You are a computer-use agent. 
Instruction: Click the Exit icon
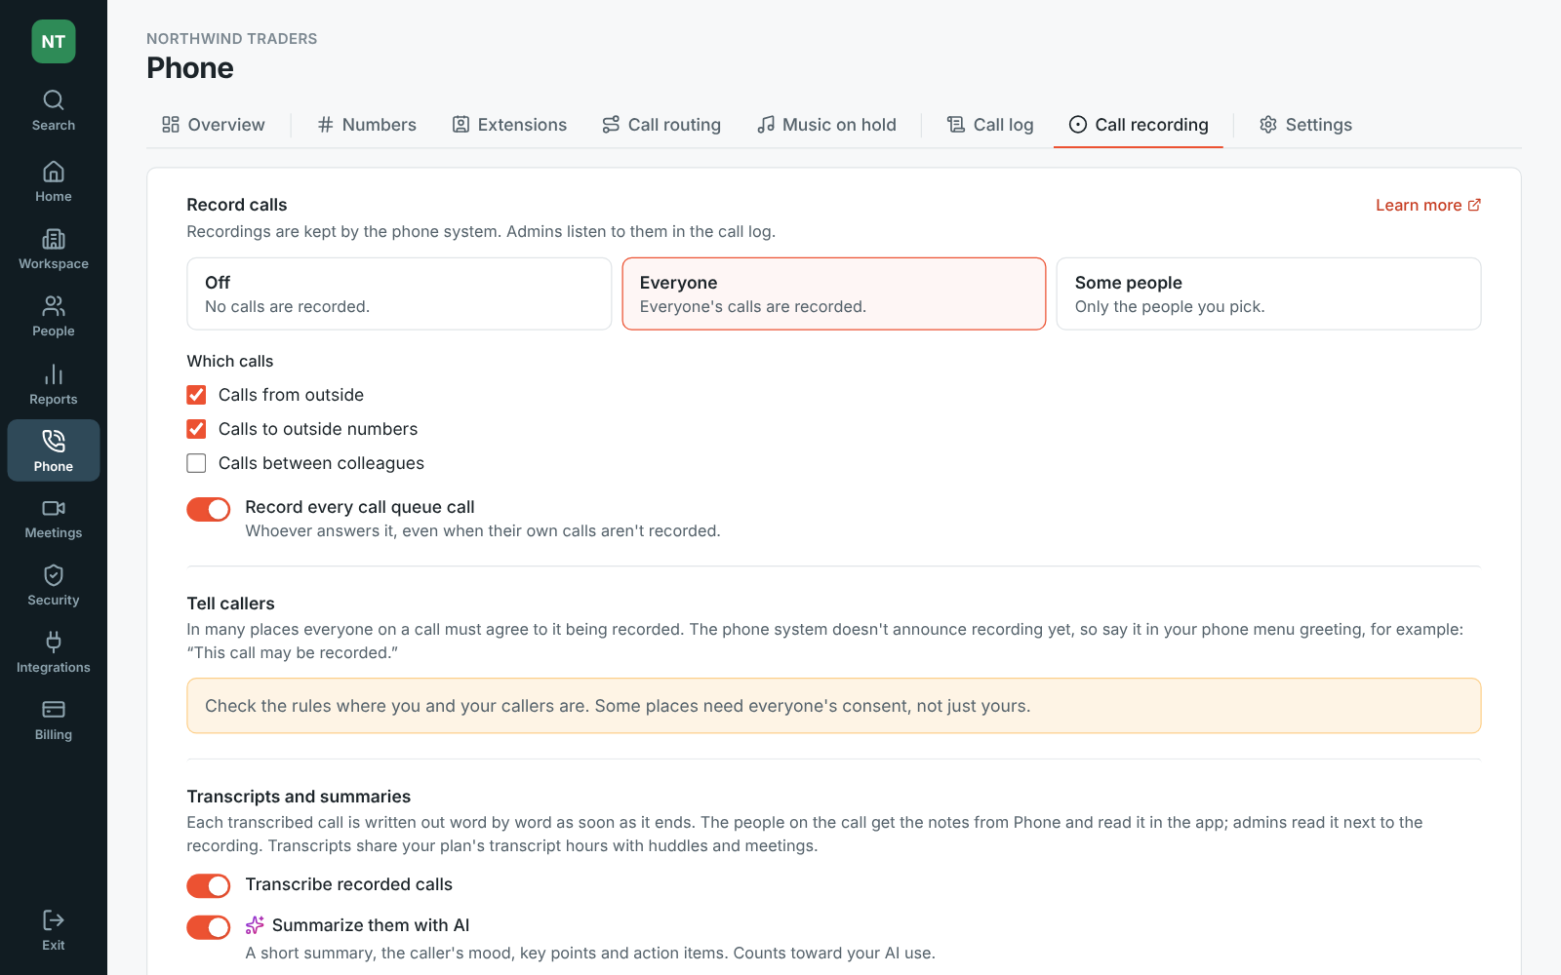[54, 920]
